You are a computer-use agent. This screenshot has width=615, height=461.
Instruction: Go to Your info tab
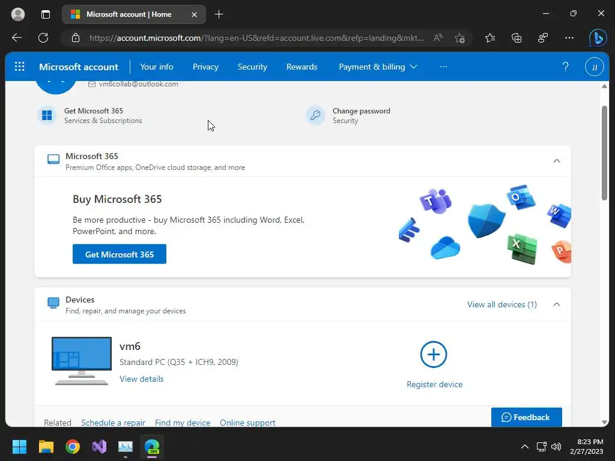(x=157, y=67)
